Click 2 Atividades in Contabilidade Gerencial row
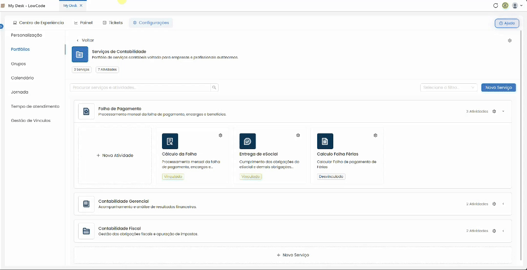 477,204
